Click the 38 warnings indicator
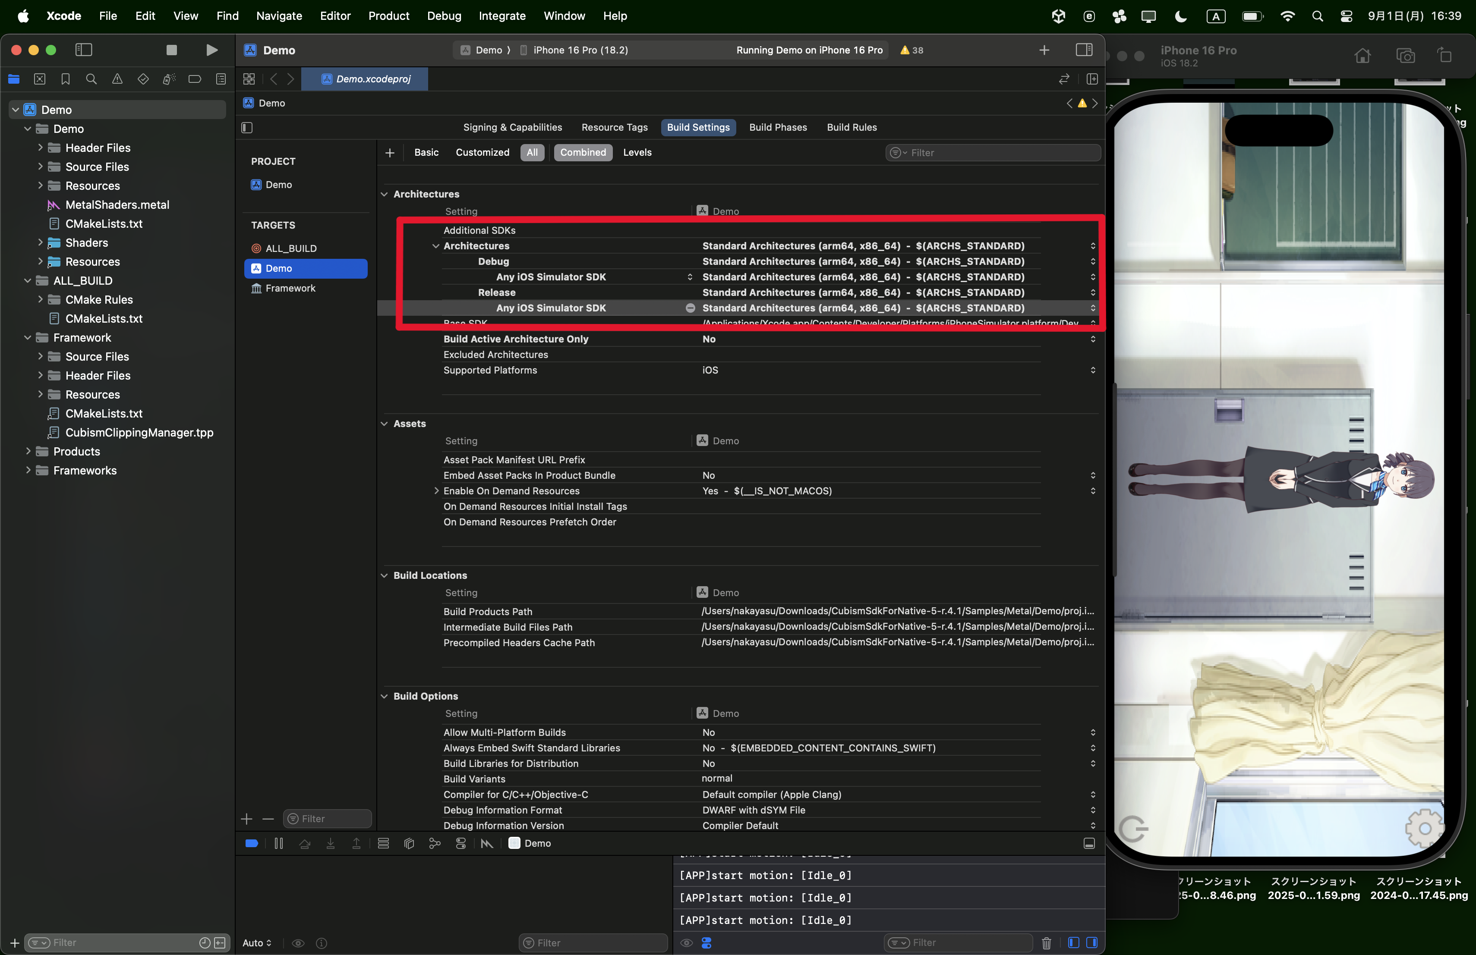 [911, 50]
